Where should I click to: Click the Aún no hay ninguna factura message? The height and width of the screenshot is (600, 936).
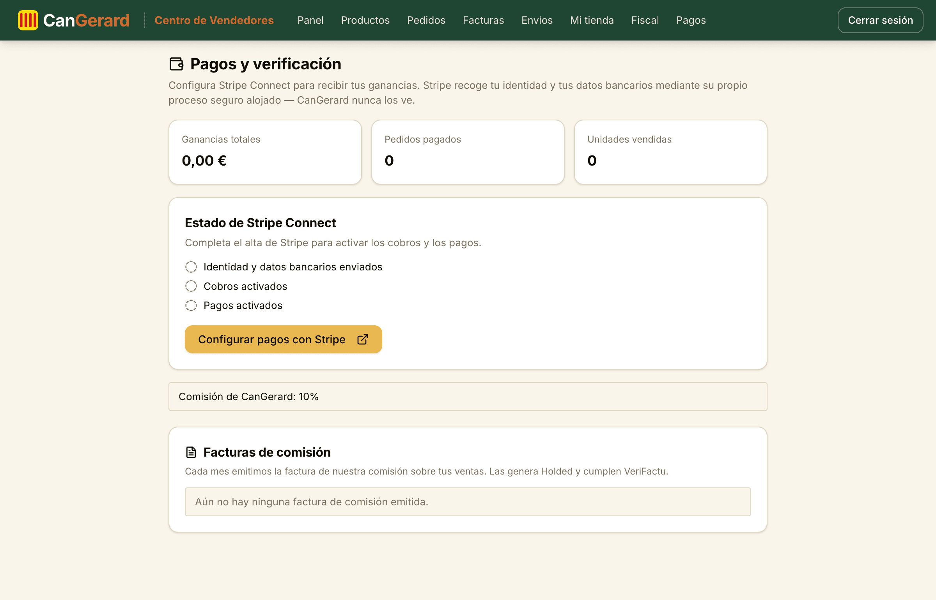point(468,502)
